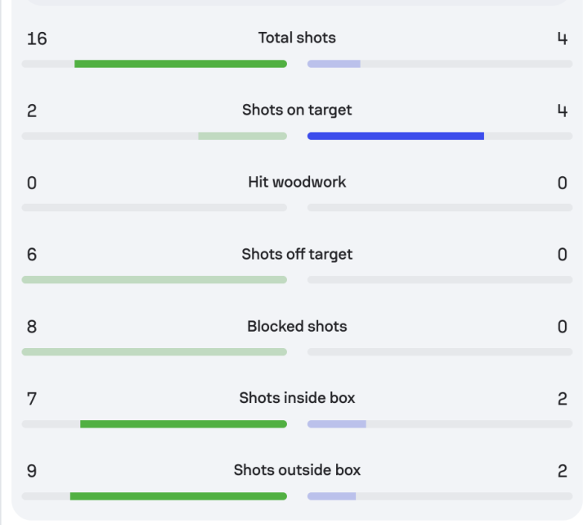Image resolution: width=588 pixels, height=525 pixels.
Task: Select the Shots on target label
Action: coord(297,110)
